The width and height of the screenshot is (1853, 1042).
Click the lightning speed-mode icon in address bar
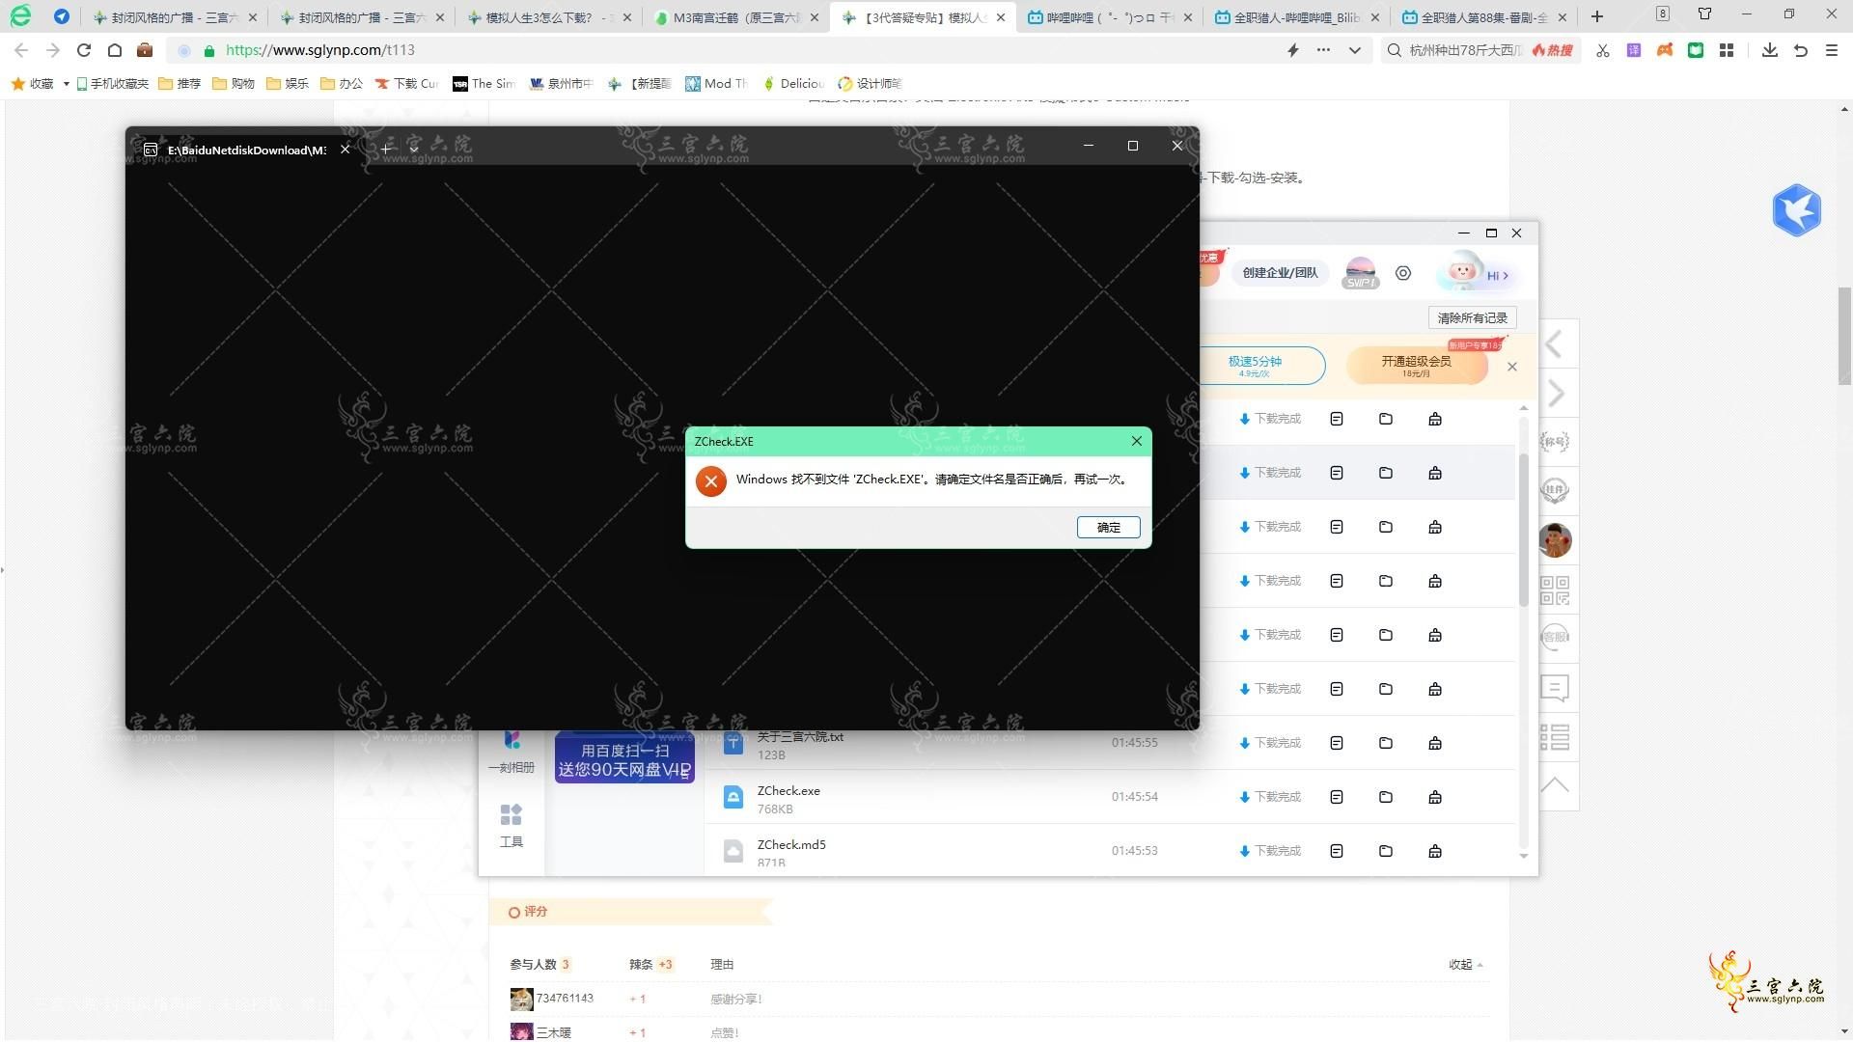pyautogui.click(x=1293, y=50)
